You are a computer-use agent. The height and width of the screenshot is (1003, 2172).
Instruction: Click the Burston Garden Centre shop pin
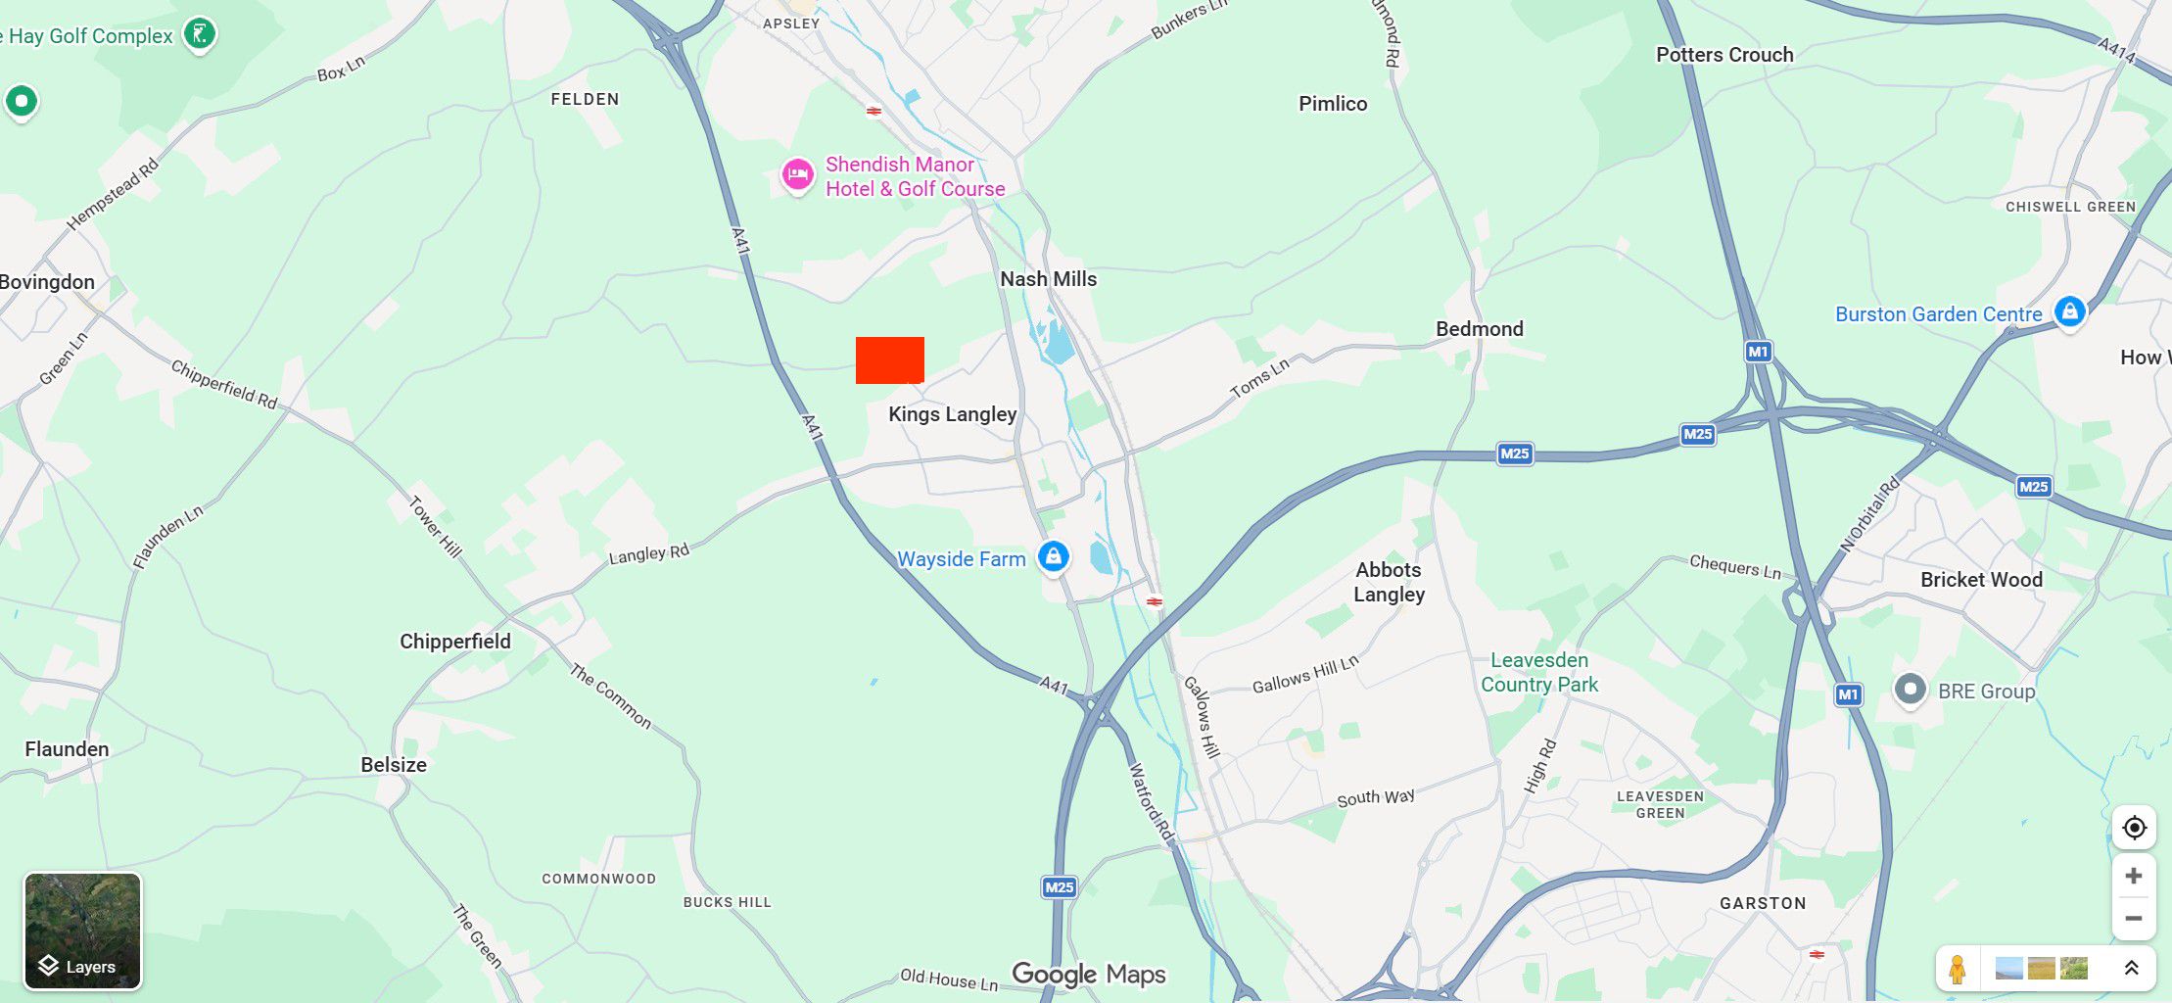[2069, 312]
